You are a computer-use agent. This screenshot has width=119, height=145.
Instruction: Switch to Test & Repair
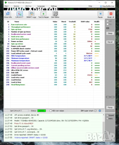coord(44,15)
